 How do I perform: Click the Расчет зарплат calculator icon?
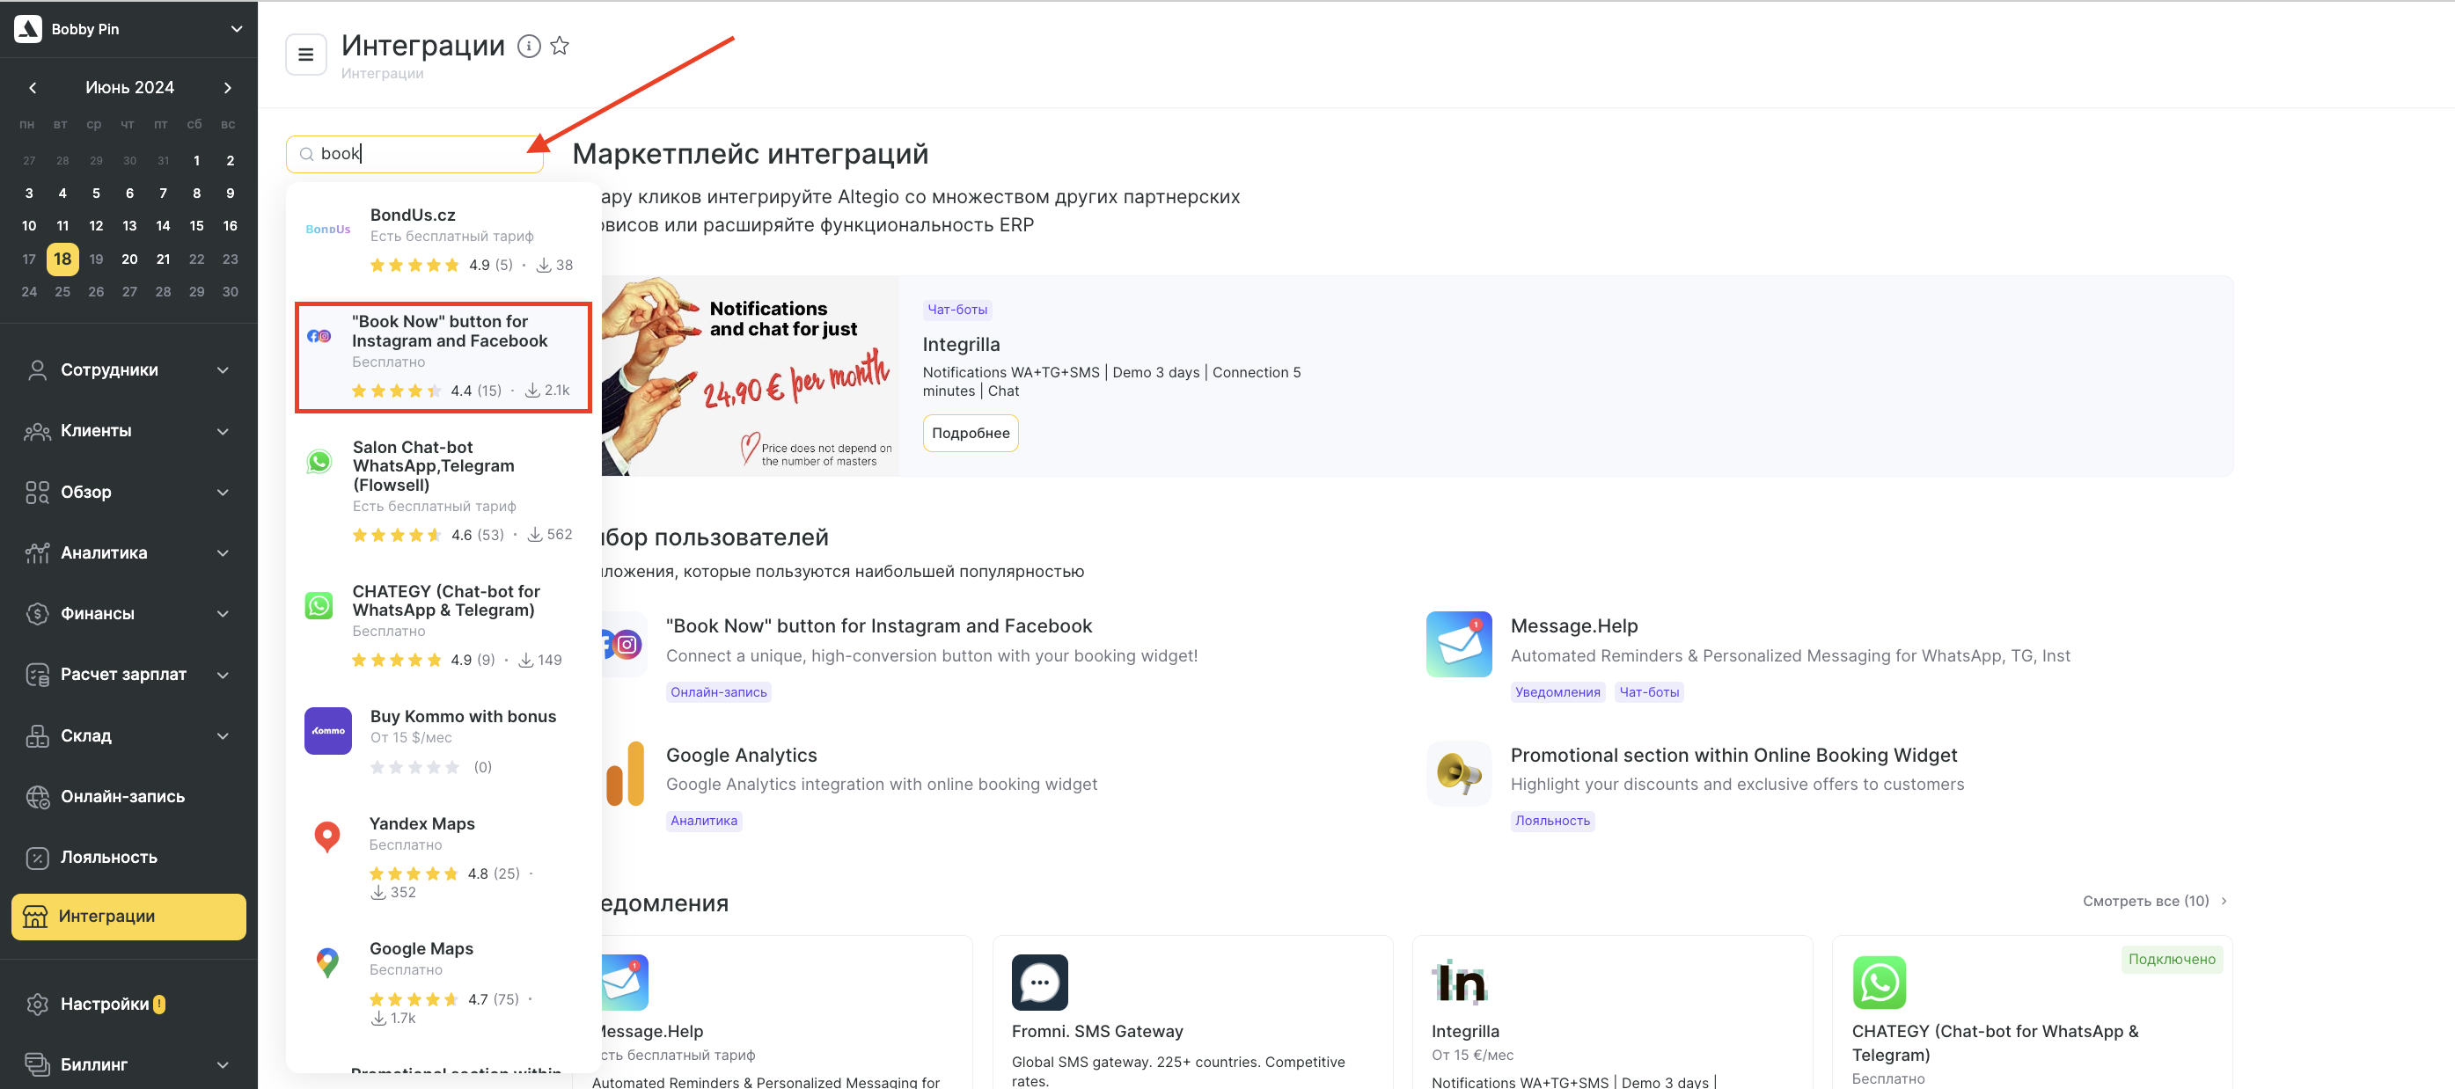pyautogui.click(x=37, y=675)
